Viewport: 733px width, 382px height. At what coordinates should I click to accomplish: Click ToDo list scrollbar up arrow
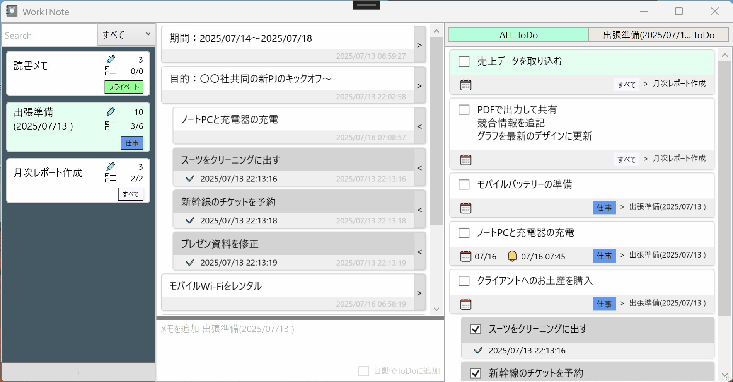pyautogui.click(x=725, y=55)
